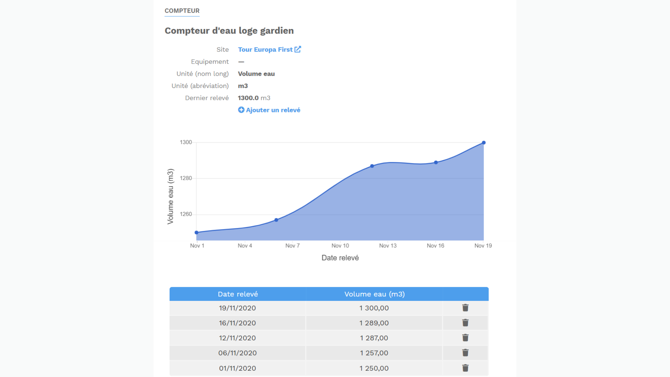The width and height of the screenshot is (670, 377).
Task: Click the Nov 12 chart data point
Action: coord(372,166)
